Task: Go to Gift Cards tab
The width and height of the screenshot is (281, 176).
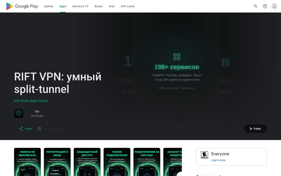Action: click(127, 6)
